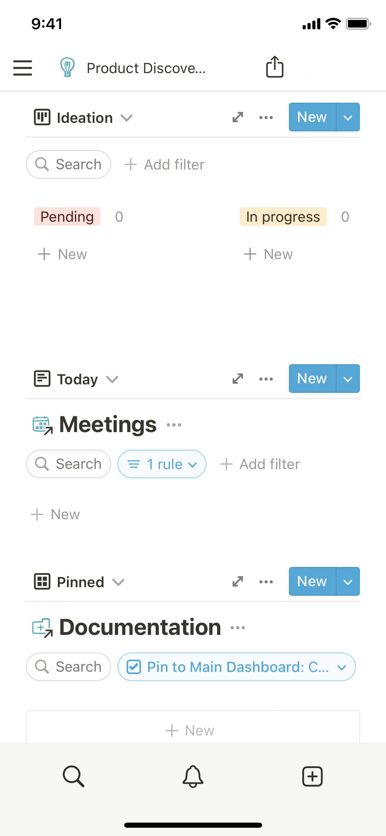
Task: Open the Documentation title options ellipsis
Action: [238, 628]
